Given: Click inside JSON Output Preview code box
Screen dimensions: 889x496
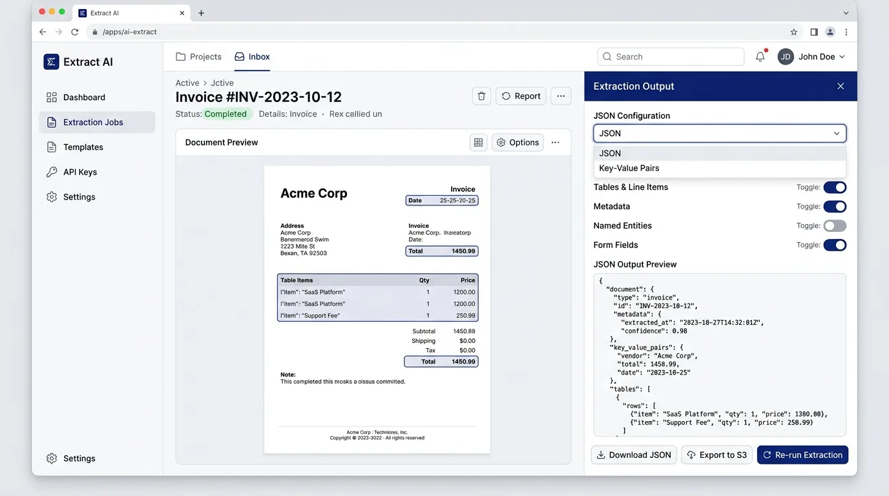Looking at the screenshot, I should click(720, 355).
